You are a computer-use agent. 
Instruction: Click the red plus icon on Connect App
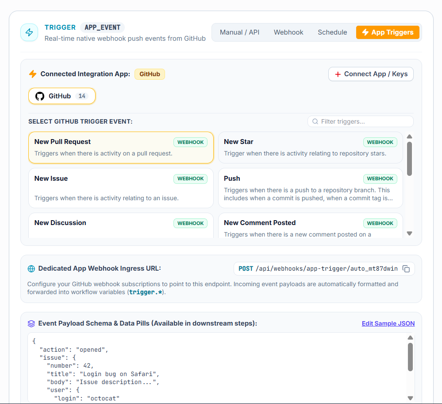pos(338,74)
